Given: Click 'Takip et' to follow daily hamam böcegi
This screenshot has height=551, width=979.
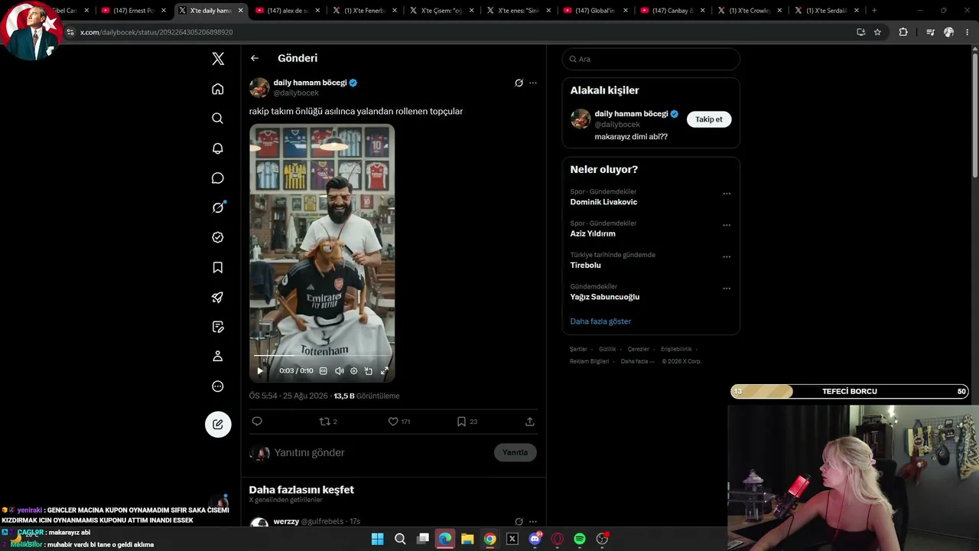Looking at the screenshot, I should (709, 119).
